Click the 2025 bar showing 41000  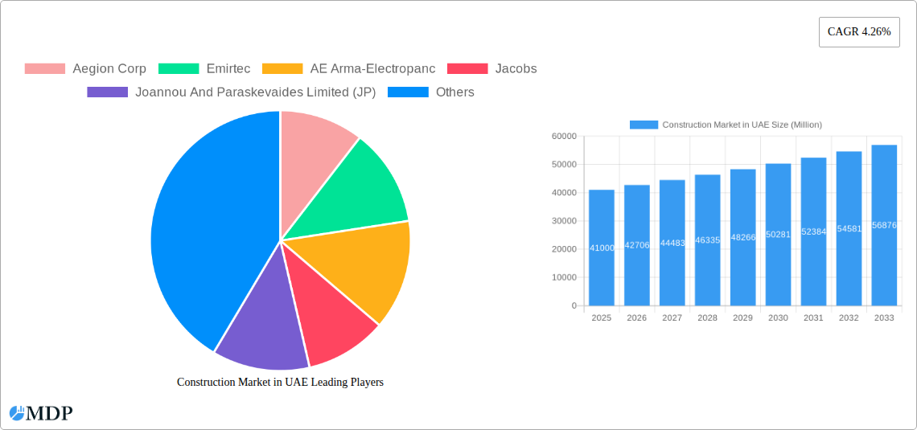coord(602,248)
